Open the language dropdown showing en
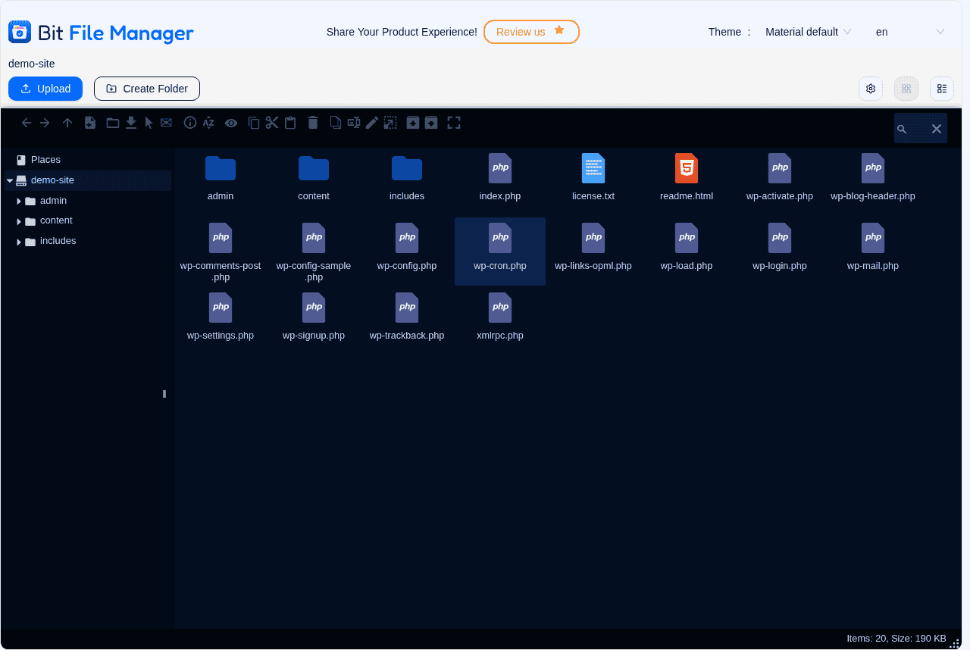The height and width of the screenshot is (650, 970). point(909,32)
